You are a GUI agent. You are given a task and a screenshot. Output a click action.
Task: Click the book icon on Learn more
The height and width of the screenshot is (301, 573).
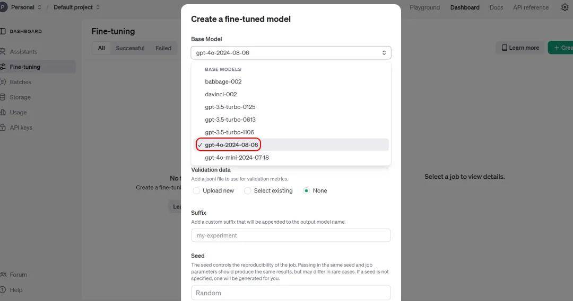[505, 48]
